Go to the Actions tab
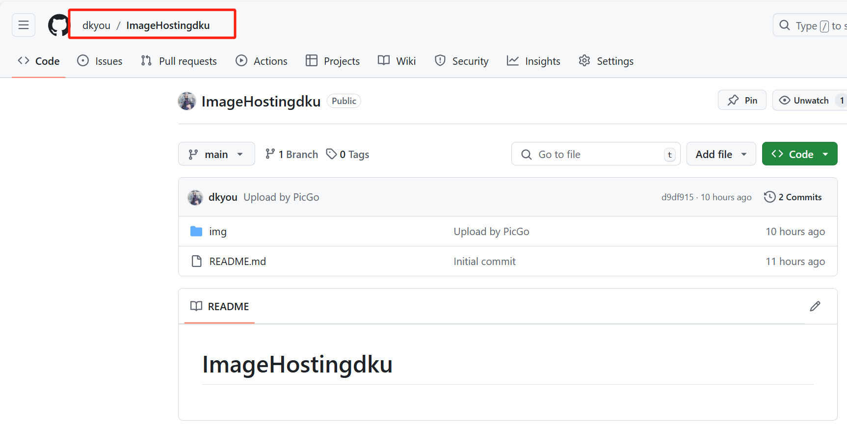This screenshot has width=847, height=426. [262, 61]
